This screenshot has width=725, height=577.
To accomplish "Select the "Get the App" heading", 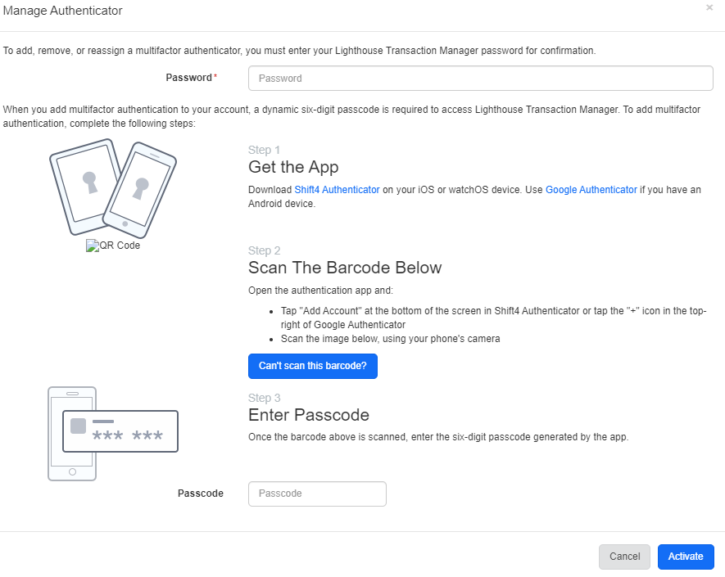I will 293,167.
